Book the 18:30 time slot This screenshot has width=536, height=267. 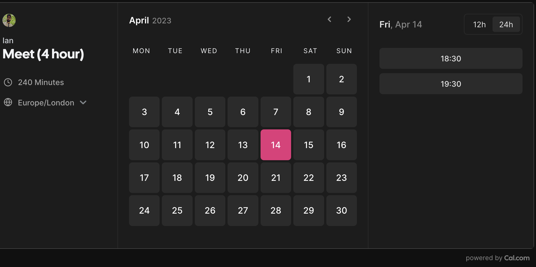click(450, 58)
